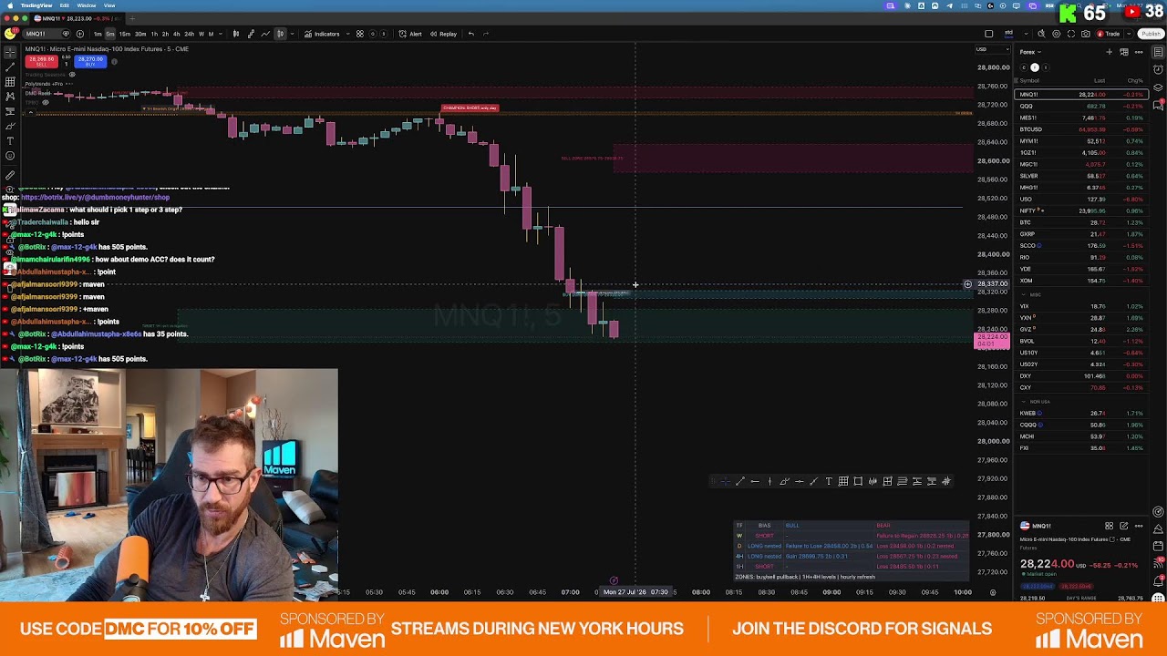
Task: Open the Watchlist panel icon
Action: [x=1158, y=52]
